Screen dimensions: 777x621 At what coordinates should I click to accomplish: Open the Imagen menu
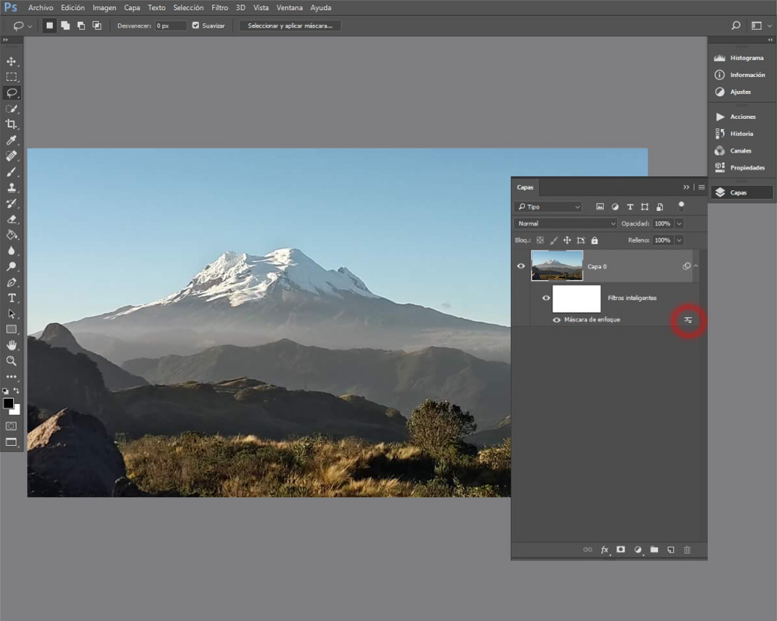(104, 8)
